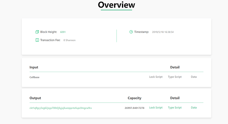This screenshot has height=124, width=228.
Task: Click the Input section header
Action: (x=34, y=67)
